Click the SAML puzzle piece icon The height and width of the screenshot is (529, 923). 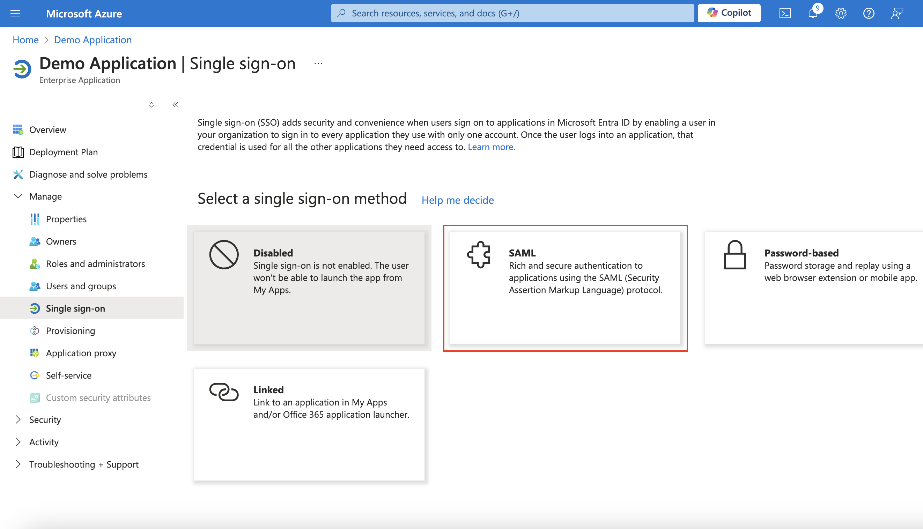coord(479,255)
